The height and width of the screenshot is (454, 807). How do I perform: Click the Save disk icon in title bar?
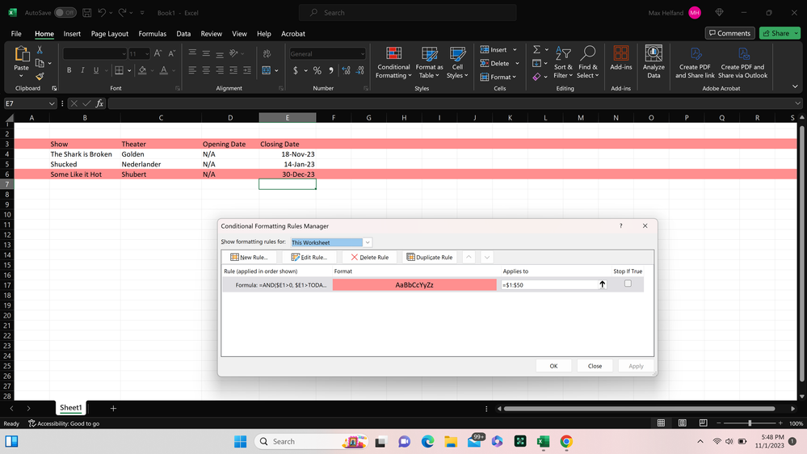point(87,12)
